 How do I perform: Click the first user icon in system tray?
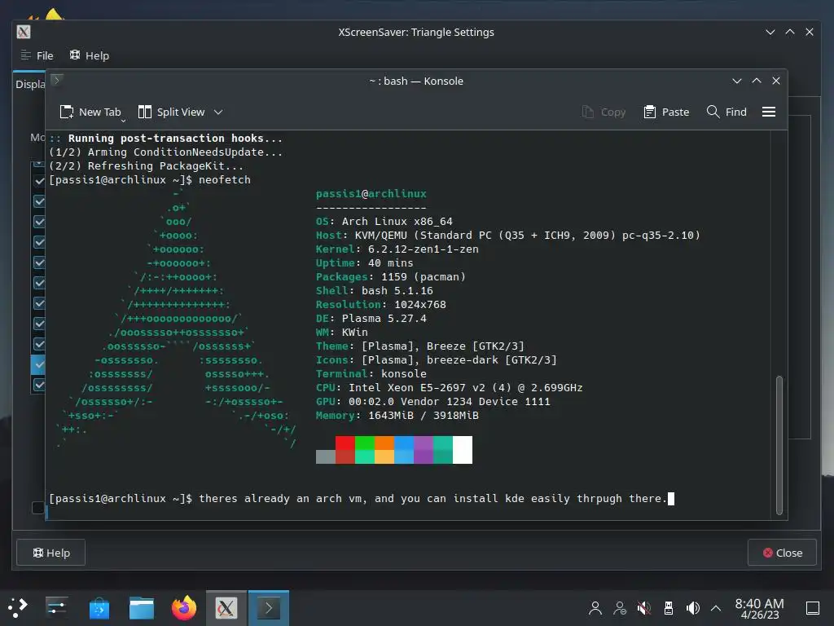coord(595,608)
